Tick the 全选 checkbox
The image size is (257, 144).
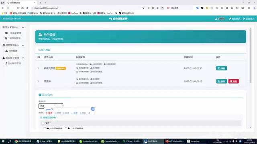(43, 123)
